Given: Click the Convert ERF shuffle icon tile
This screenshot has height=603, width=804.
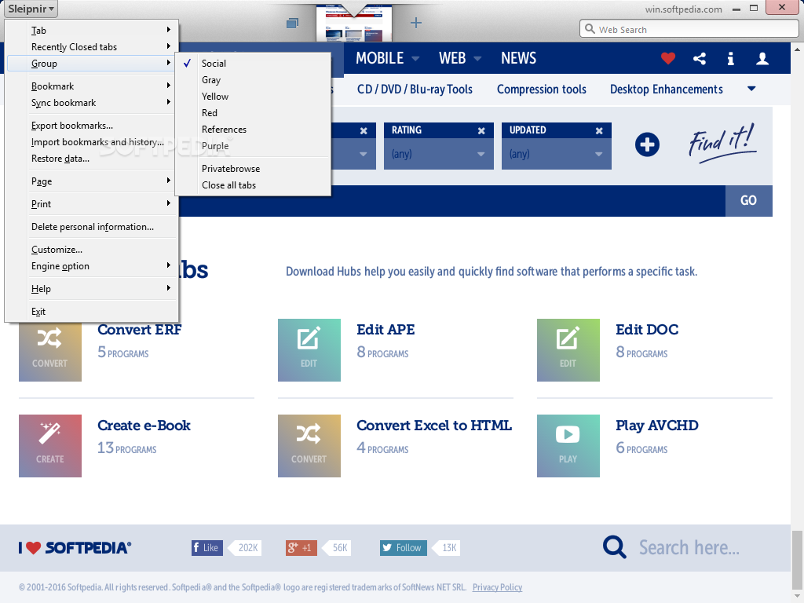Looking at the screenshot, I should pos(50,351).
